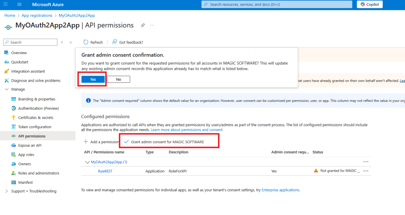Expand Support + Troubleshooting section
405x215 pixels.
7,191
